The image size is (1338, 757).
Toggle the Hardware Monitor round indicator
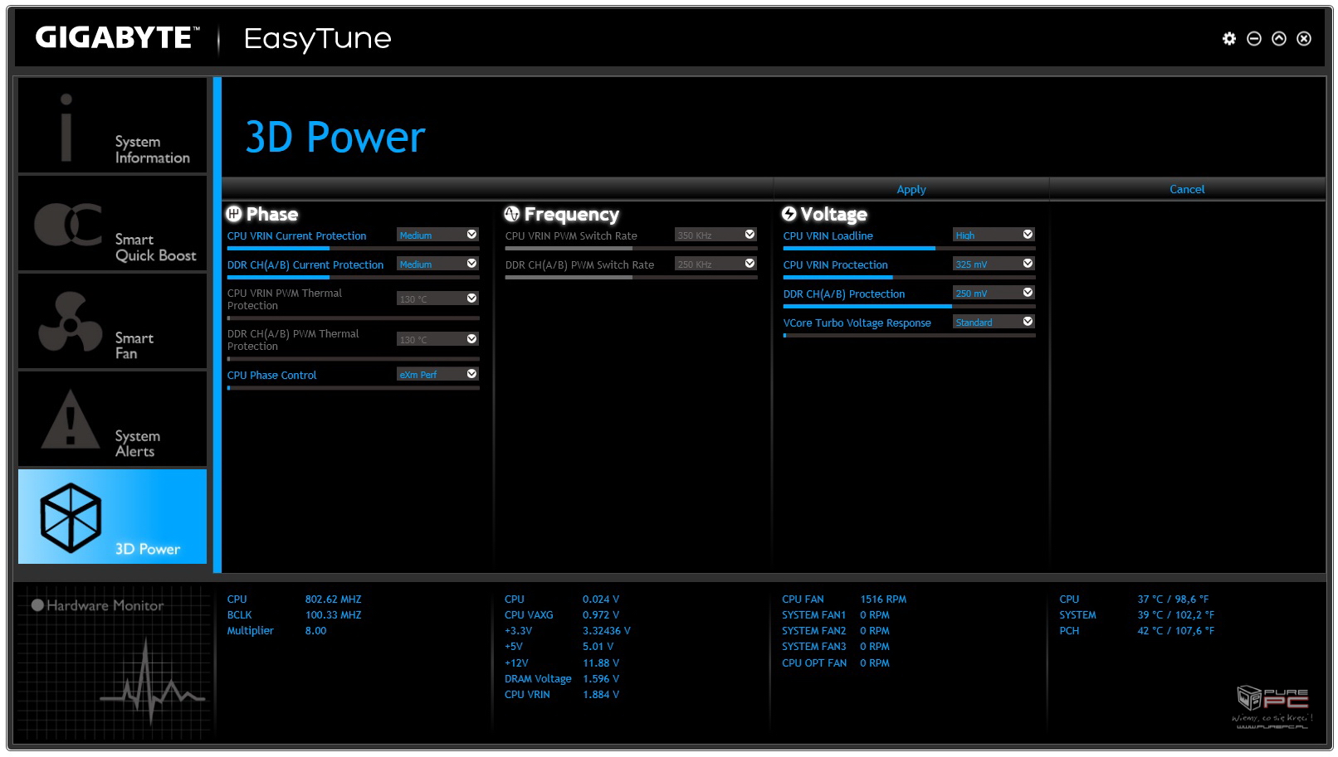37,605
